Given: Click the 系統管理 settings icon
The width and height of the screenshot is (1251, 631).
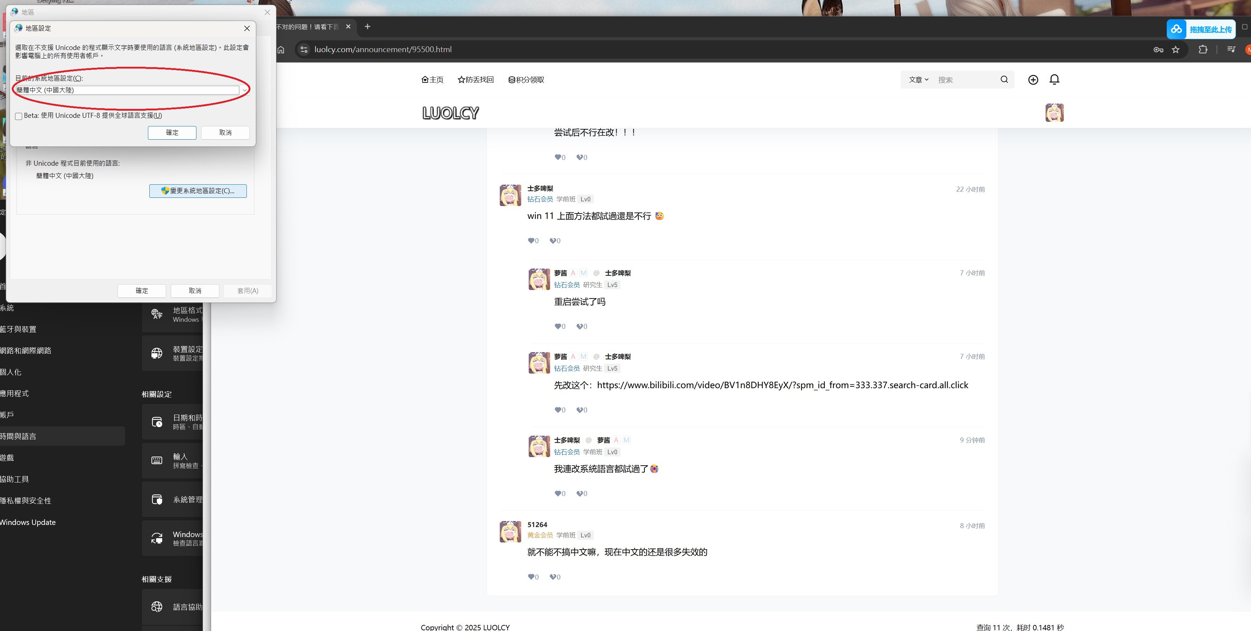Looking at the screenshot, I should click(156, 500).
